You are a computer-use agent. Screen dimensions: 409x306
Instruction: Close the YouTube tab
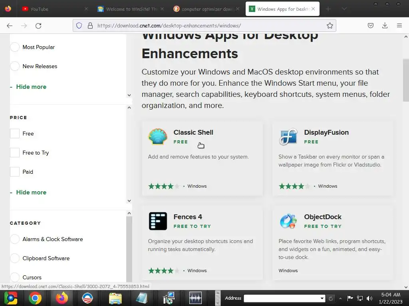86,9
